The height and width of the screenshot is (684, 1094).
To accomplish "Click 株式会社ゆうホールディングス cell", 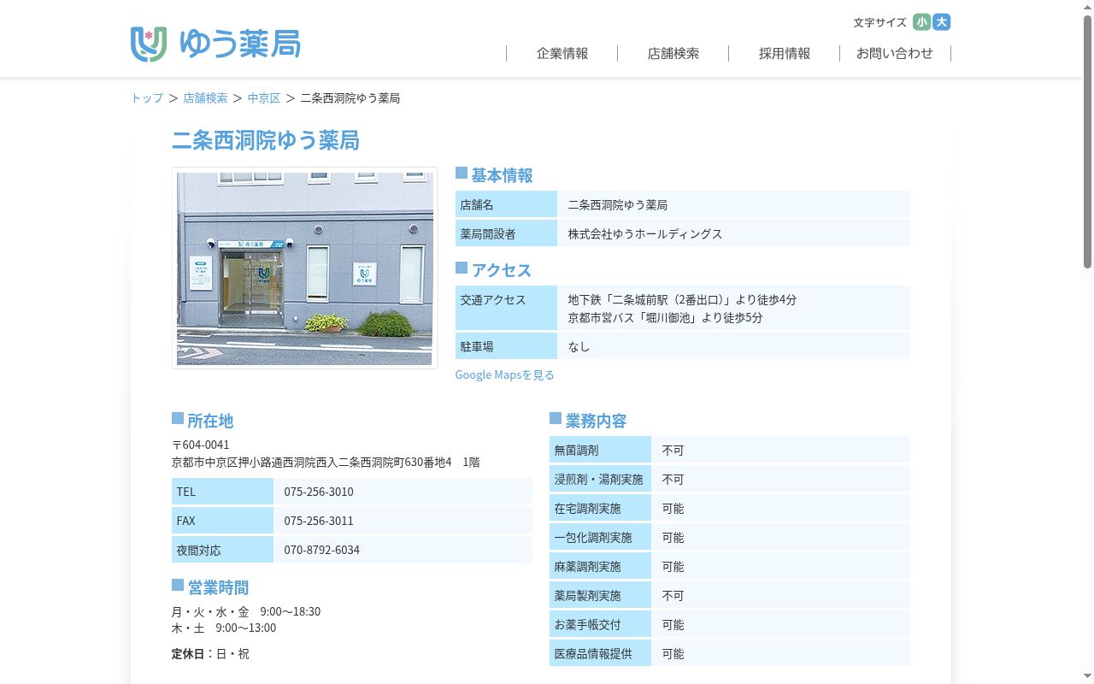I will coord(733,233).
